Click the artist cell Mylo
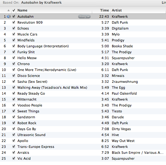The image size is (166, 165). point(116,34)
